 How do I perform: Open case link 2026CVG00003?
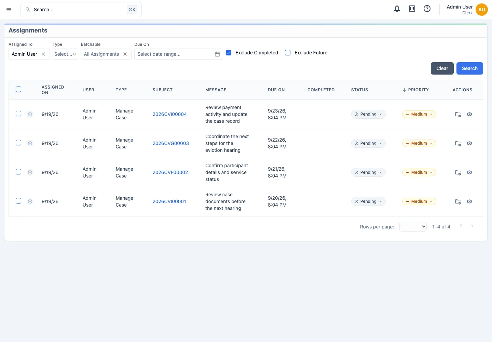(x=170, y=143)
